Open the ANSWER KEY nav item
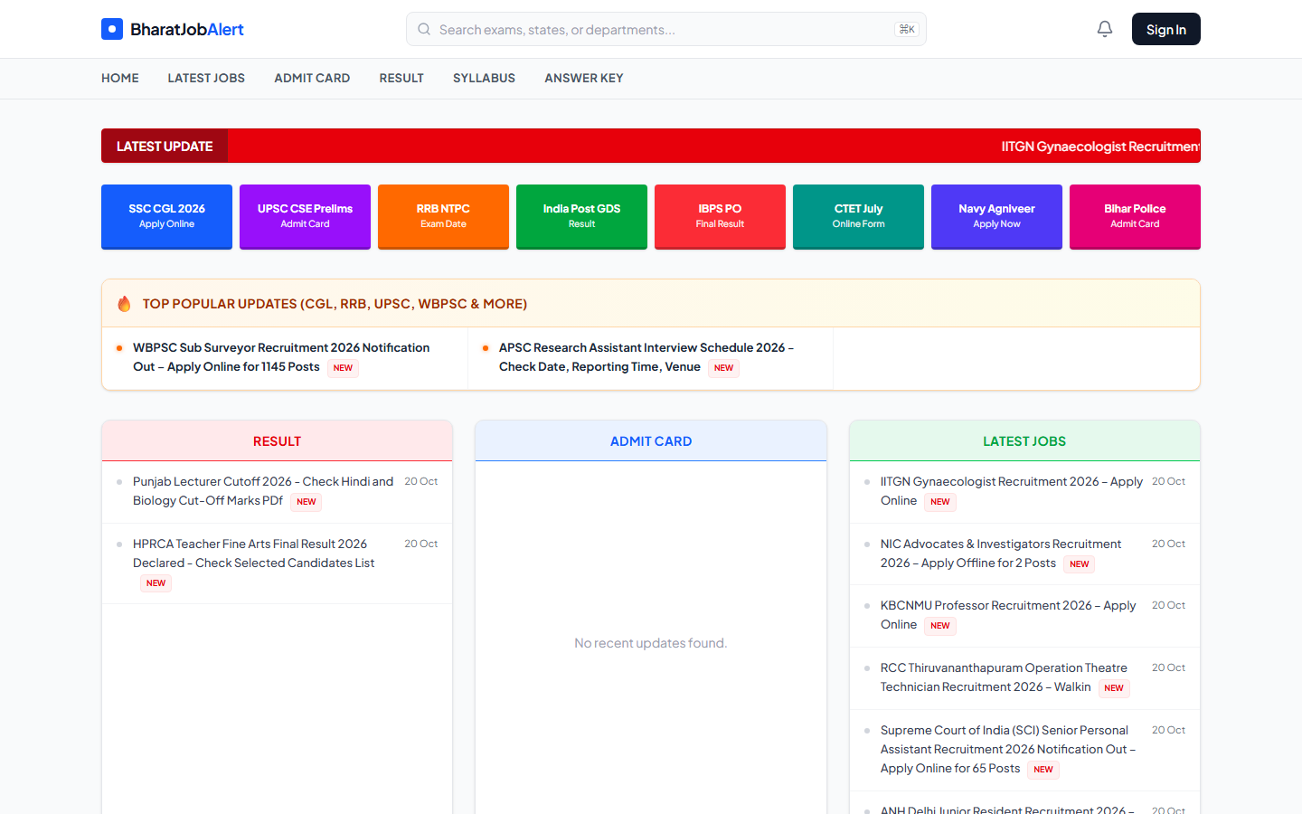This screenshot has width=1302, height=814. click(x=584, y=79)
